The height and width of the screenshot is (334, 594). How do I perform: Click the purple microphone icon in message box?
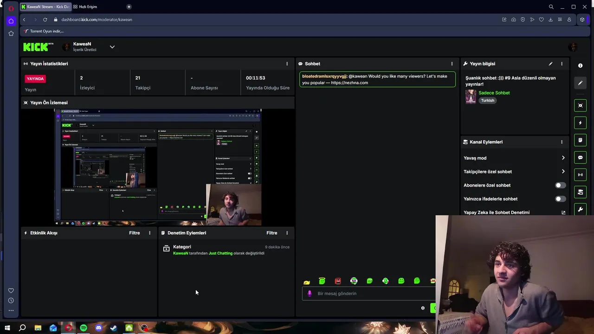pos(310,294)
